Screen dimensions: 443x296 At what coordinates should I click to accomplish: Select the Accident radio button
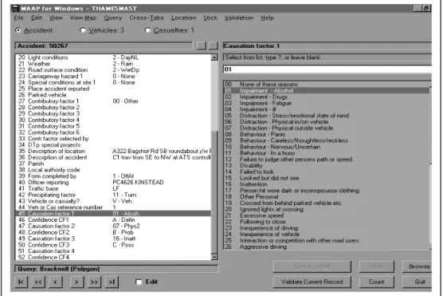point(18,30)
